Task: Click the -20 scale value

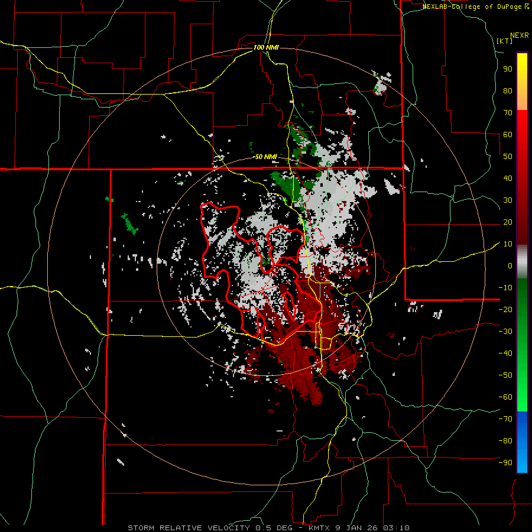Action: (x=505, y=310)
